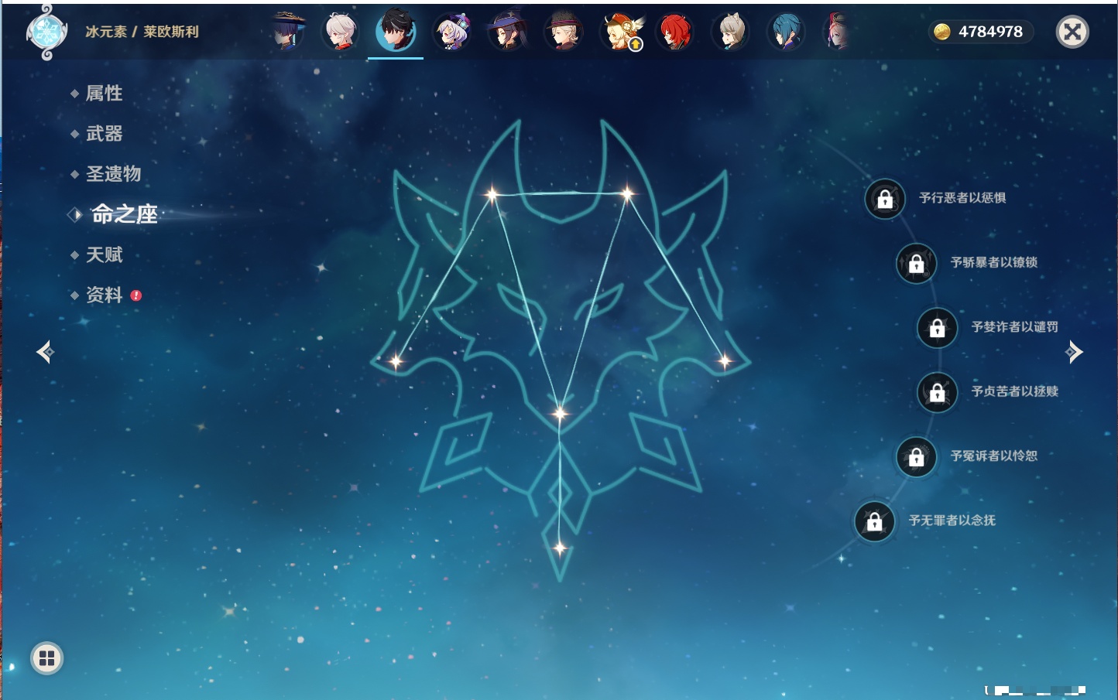Choose the teal-blue-haired character avatar
The width and height of the screenshot is (1118, 700).
[x=786, y=32]
